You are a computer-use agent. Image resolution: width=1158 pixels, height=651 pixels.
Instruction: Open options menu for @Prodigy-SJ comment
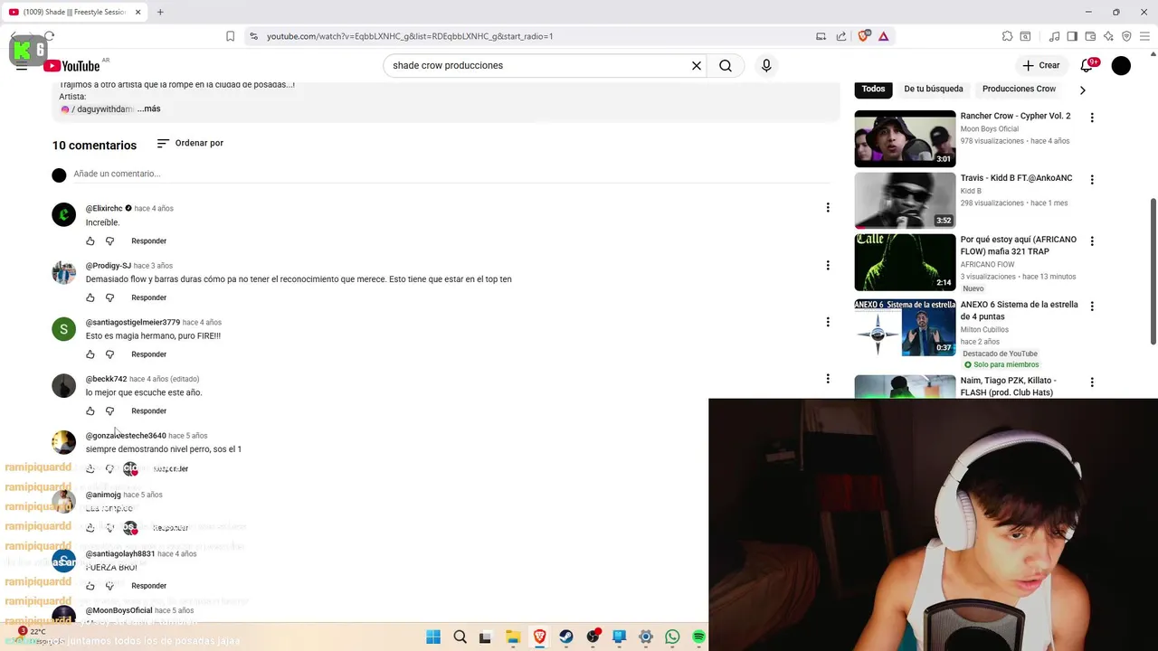827,265
